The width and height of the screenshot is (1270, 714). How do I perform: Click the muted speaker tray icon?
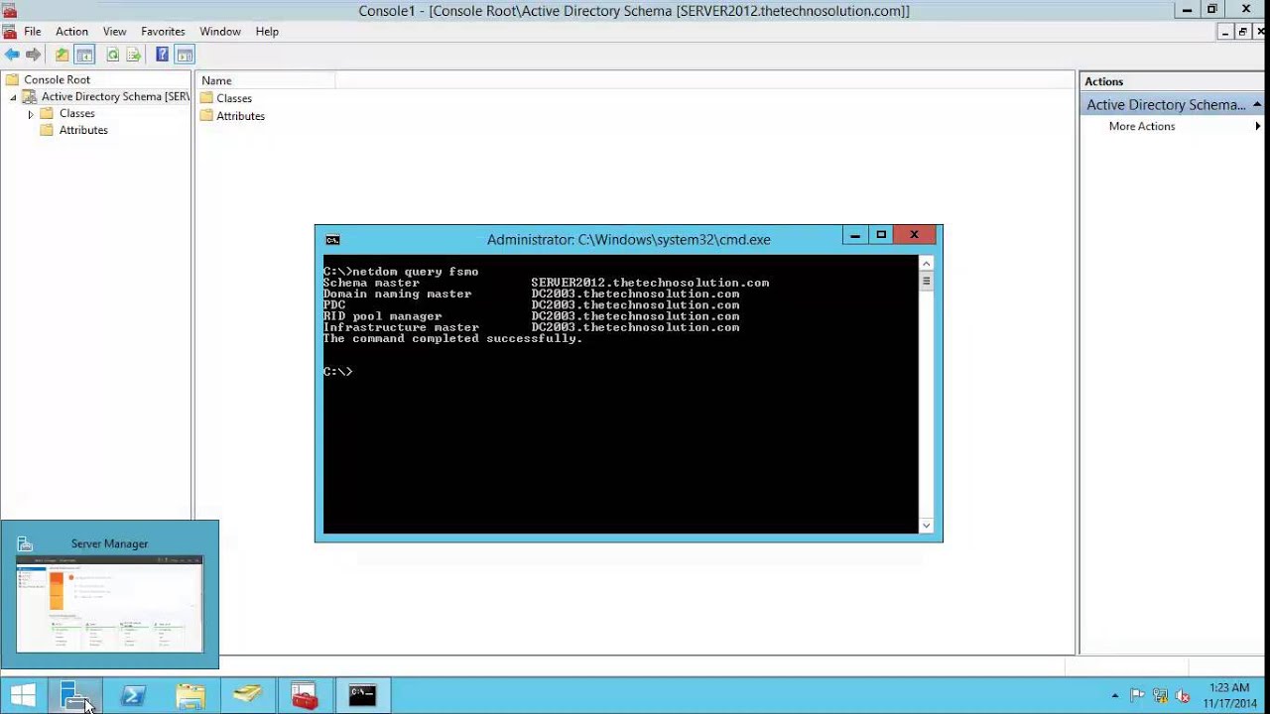pos(1182,696)
